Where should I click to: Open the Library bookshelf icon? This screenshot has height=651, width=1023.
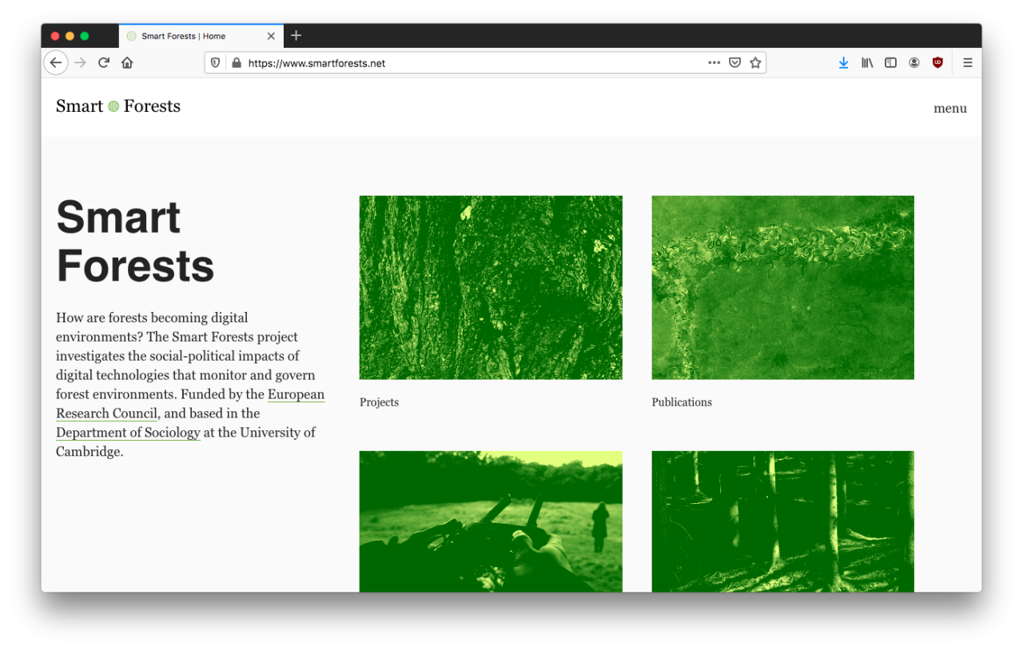pyautogui.click(x=867, y=63)
